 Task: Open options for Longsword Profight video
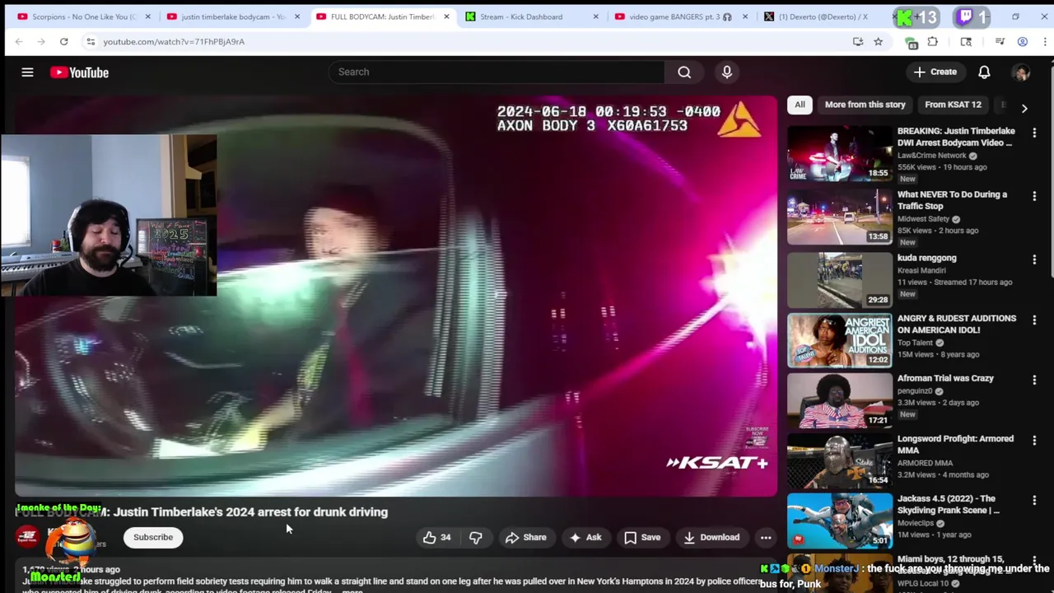[1034, 440]
